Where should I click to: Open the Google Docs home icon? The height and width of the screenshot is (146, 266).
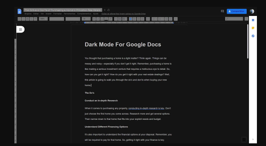pyautogui.click(x=19, y=11)
